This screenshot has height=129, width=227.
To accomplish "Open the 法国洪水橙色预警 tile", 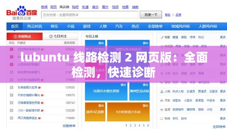I will coord(106,91).
